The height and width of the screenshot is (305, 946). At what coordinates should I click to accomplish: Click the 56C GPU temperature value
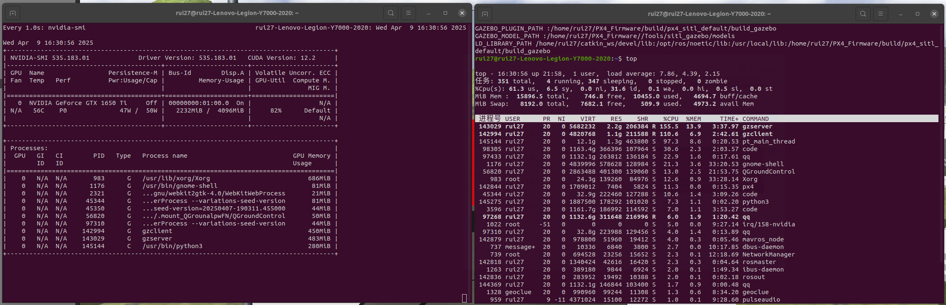coord(39,110)
